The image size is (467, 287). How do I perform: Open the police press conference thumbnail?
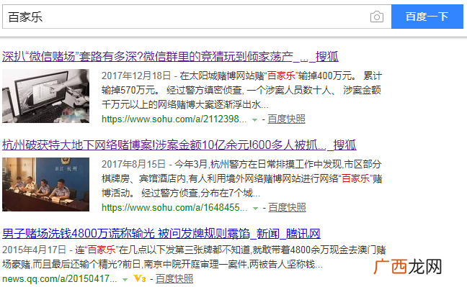coord(45,184)
